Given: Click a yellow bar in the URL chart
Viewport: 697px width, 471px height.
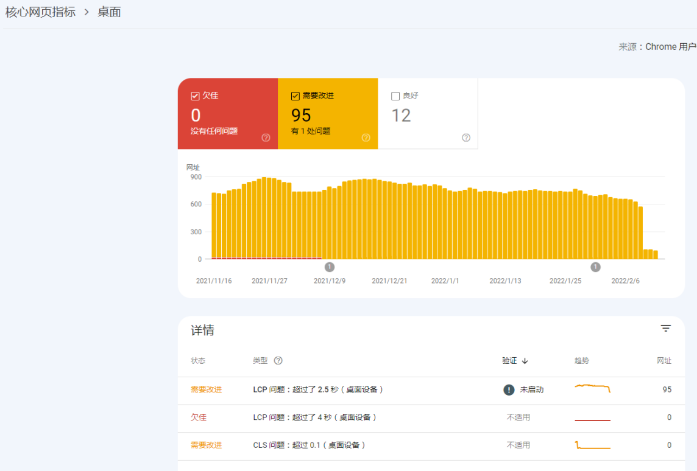Looking at the screenshot, I should coord(366,219).
